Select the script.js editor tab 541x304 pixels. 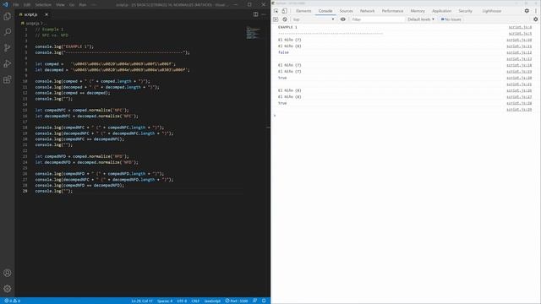coord(30,14)
